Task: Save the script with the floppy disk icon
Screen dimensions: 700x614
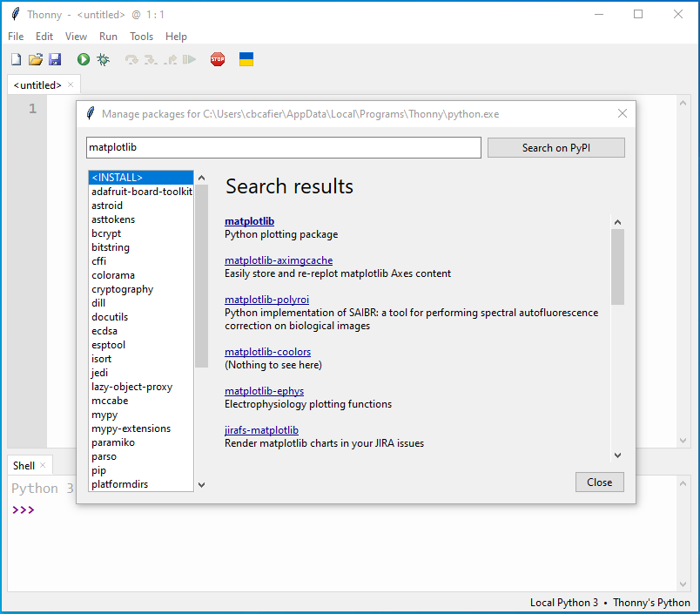Action: 55,59
